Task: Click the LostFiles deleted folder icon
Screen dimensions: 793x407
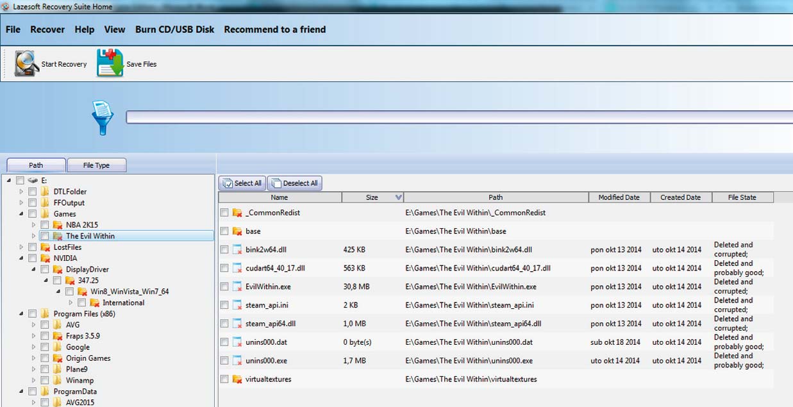Action: pyautogui.click(x=45, y=247)
